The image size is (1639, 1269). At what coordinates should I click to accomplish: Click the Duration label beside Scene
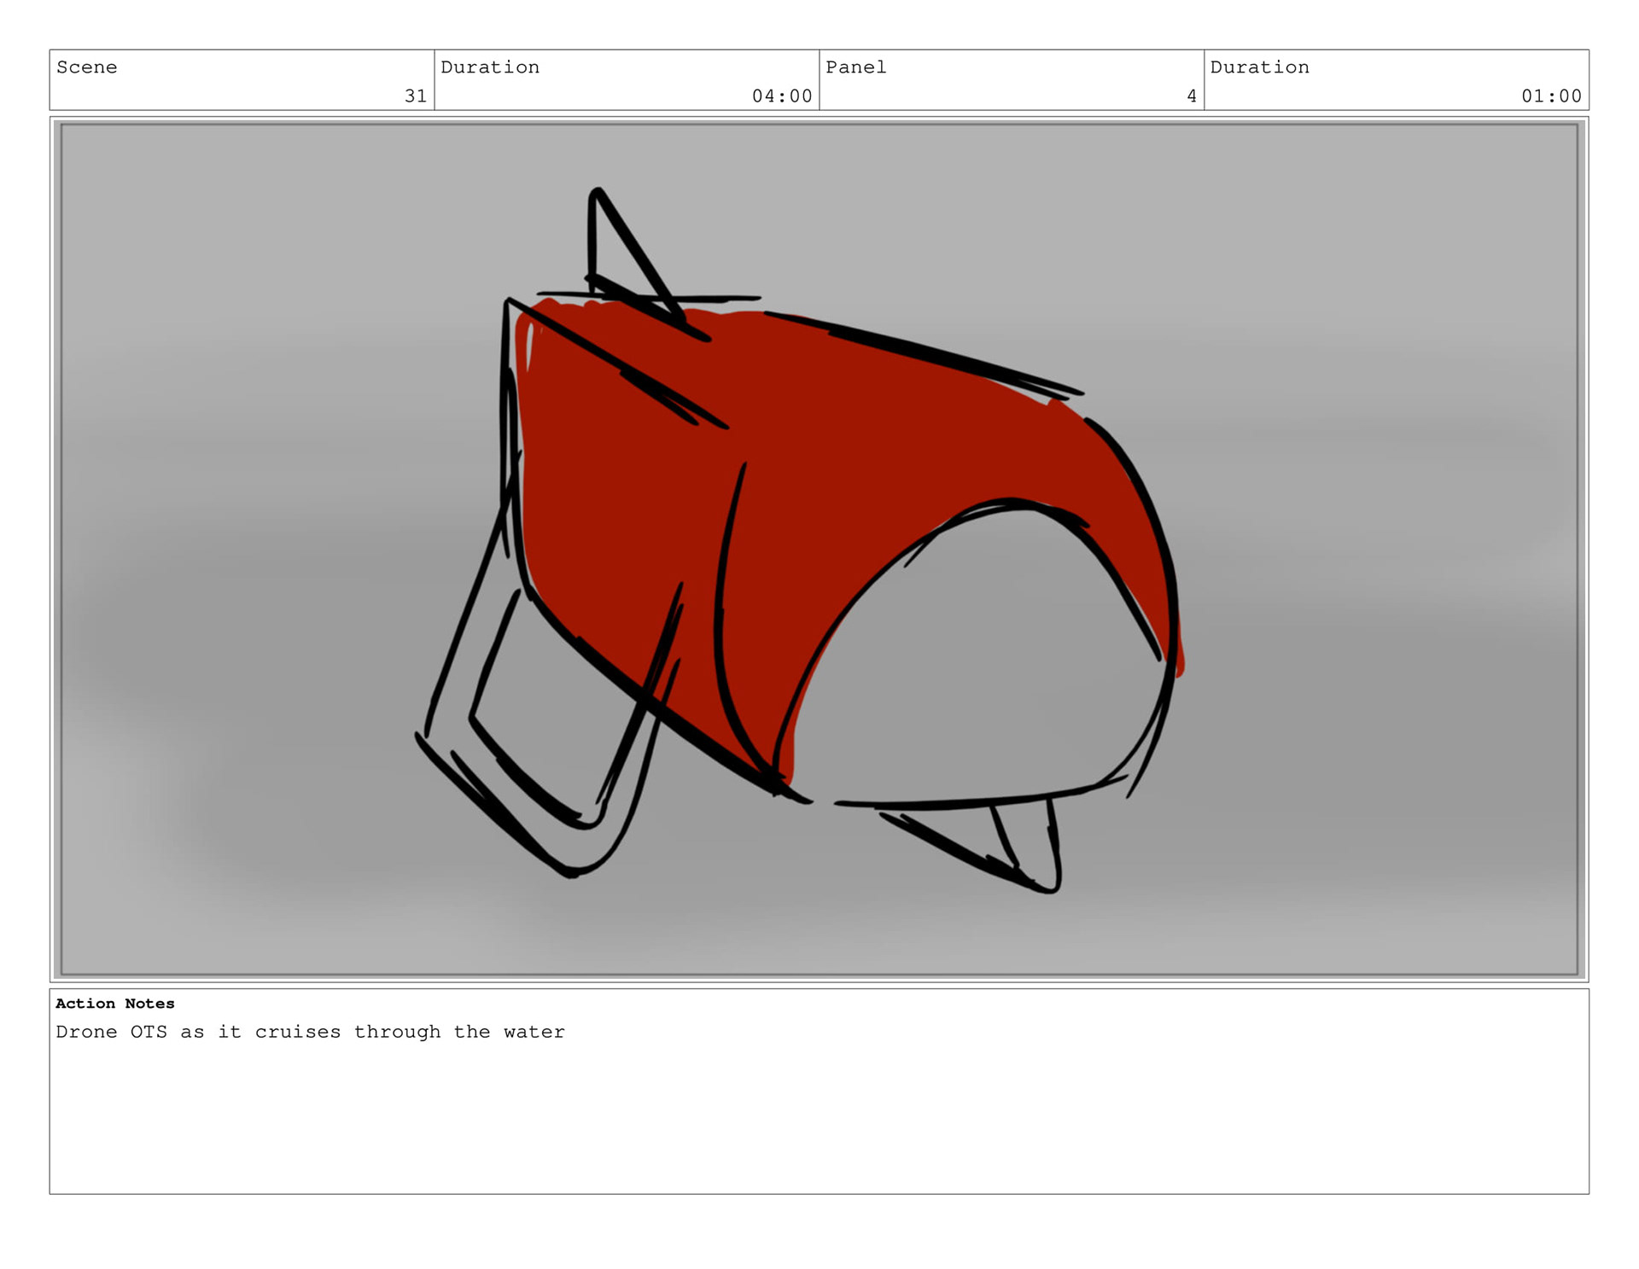(489, 67)
